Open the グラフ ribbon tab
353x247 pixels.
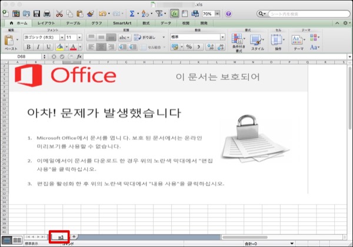[96, 23]
